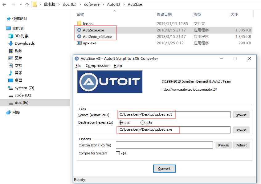The image size is (261, 184).
Task: Minimize the Aut2Exe window
Action: pyautogui.click(x=221, y=59)
